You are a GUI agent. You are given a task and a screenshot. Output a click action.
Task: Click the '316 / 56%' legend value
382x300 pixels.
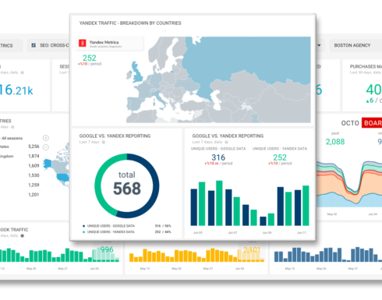(163, 226)
